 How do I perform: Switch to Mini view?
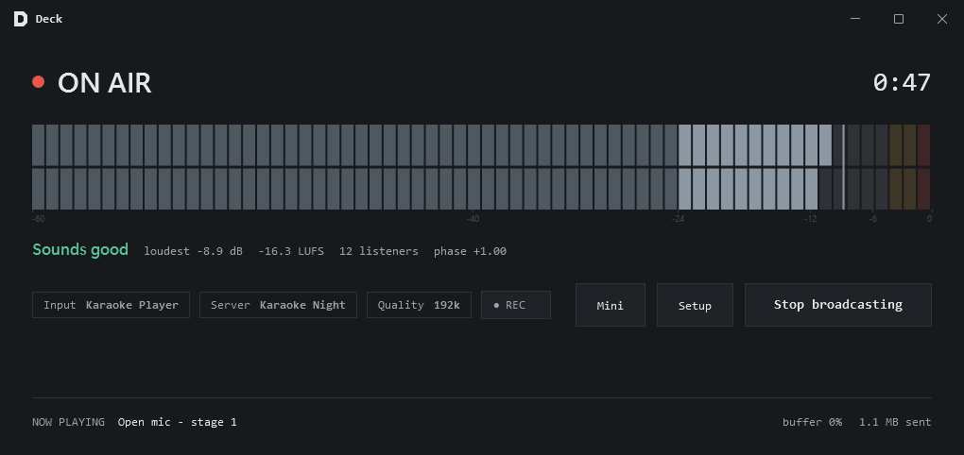(611, 305)
